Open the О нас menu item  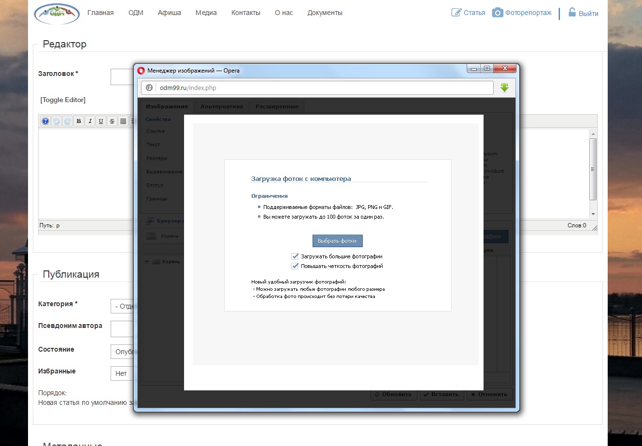pos(284,13)
